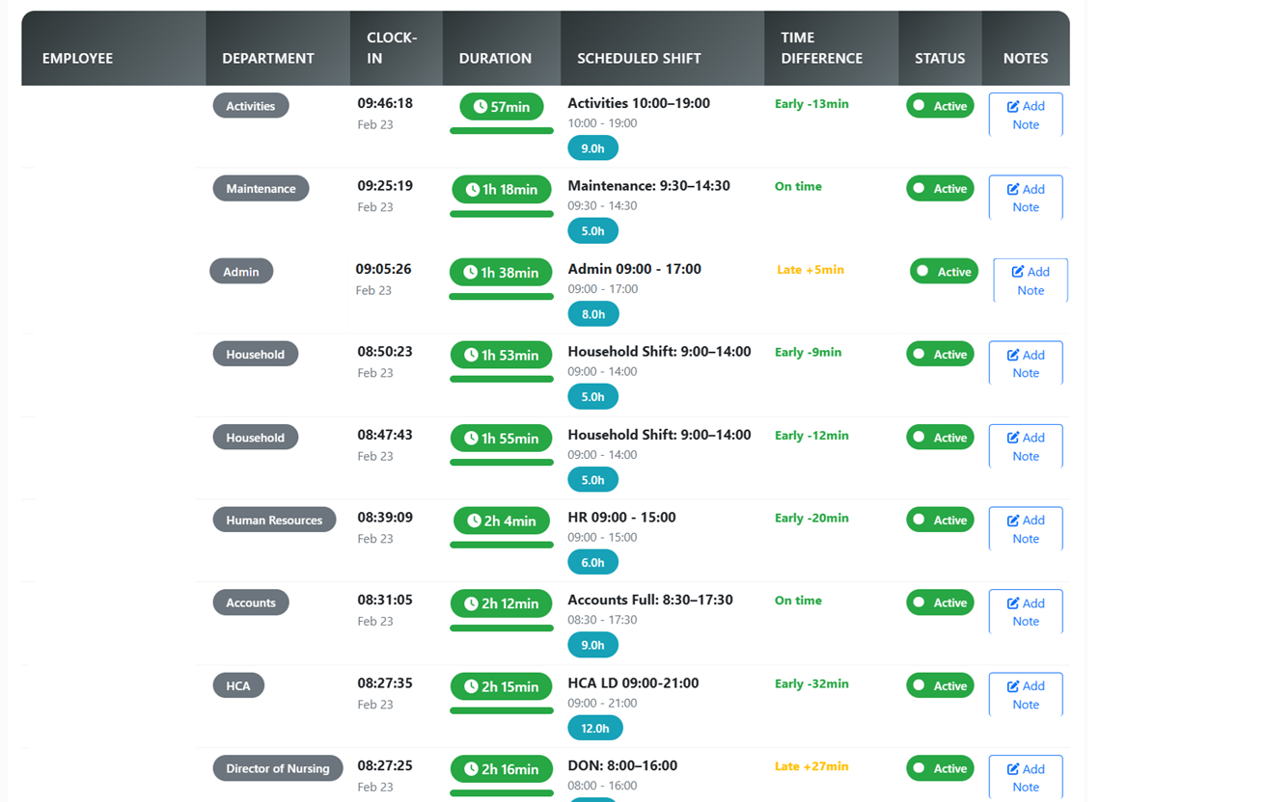Screen dimensions: 1264x802
Task: Click the clock icon in 2h 15min badge
Action: point(471,686)
